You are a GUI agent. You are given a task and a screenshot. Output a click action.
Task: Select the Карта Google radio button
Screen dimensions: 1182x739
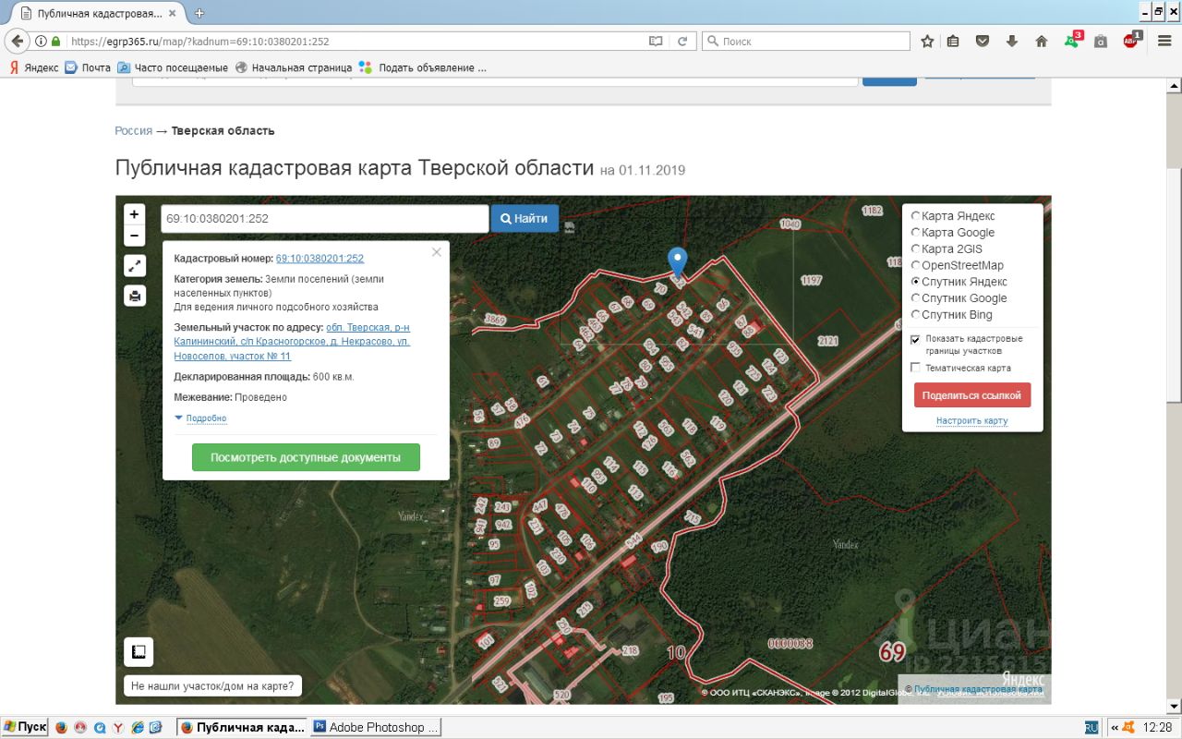click(x=916, y=233)
